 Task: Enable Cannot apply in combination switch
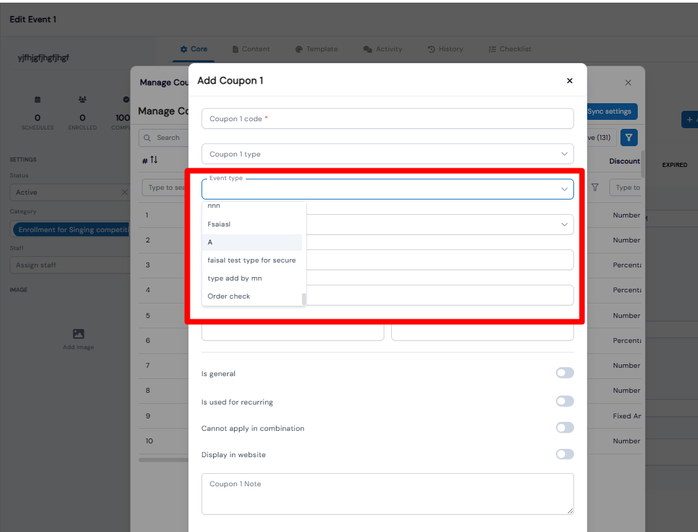[564, 427]
